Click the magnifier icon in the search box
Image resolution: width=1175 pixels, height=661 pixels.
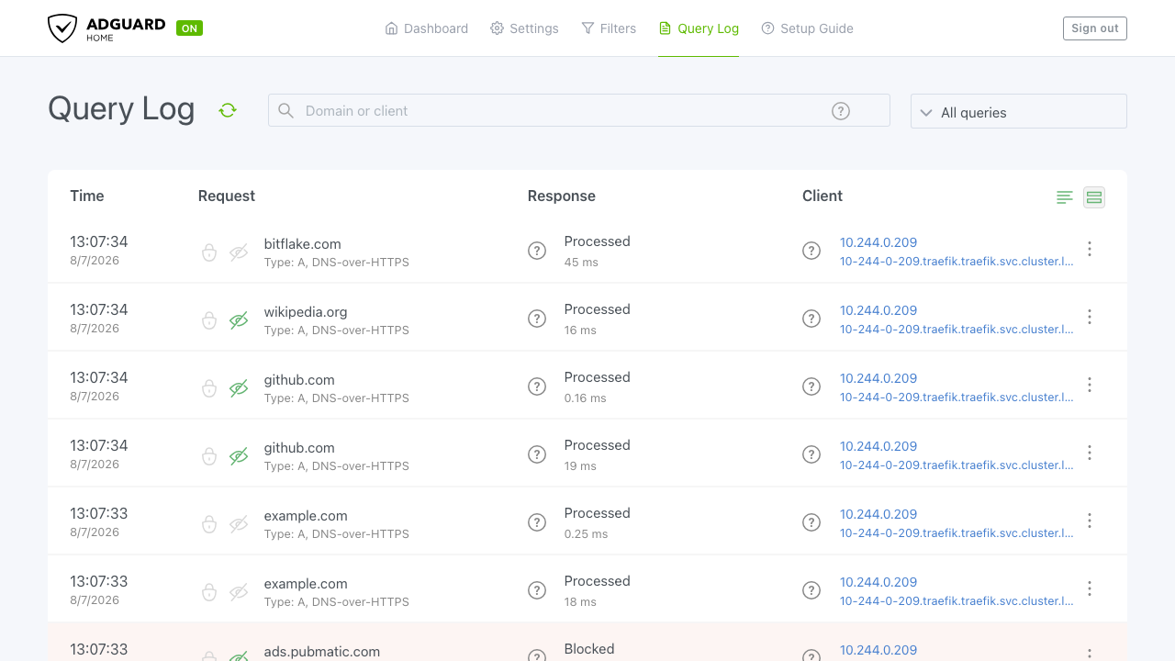[285, 110]
